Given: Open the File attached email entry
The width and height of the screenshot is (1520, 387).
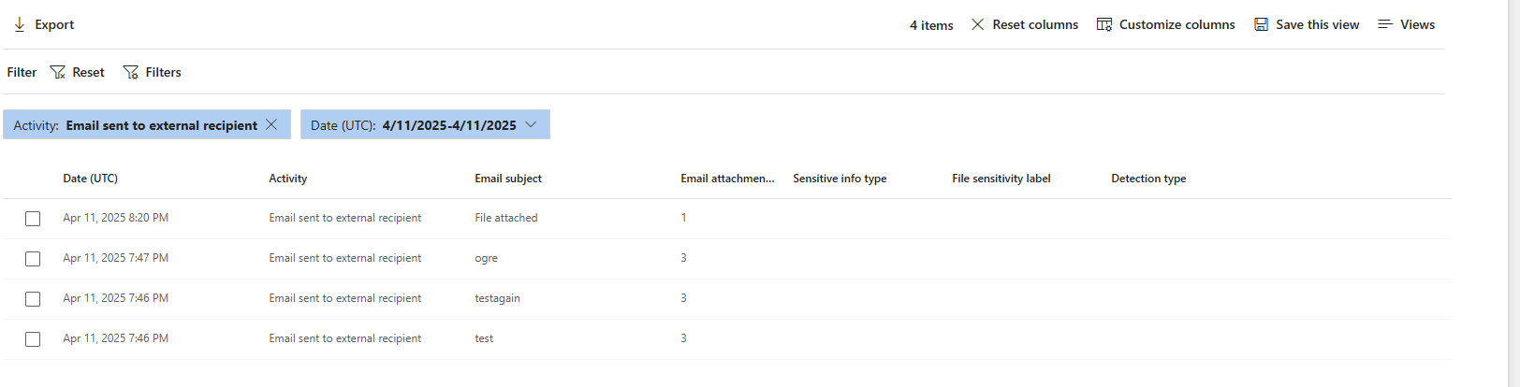Looking at the screenshot, I should coord(506,218).
